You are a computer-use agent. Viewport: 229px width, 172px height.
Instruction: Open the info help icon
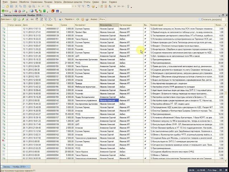93,6
